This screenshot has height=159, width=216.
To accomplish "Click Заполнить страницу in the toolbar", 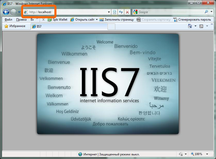I will (117, 20).
